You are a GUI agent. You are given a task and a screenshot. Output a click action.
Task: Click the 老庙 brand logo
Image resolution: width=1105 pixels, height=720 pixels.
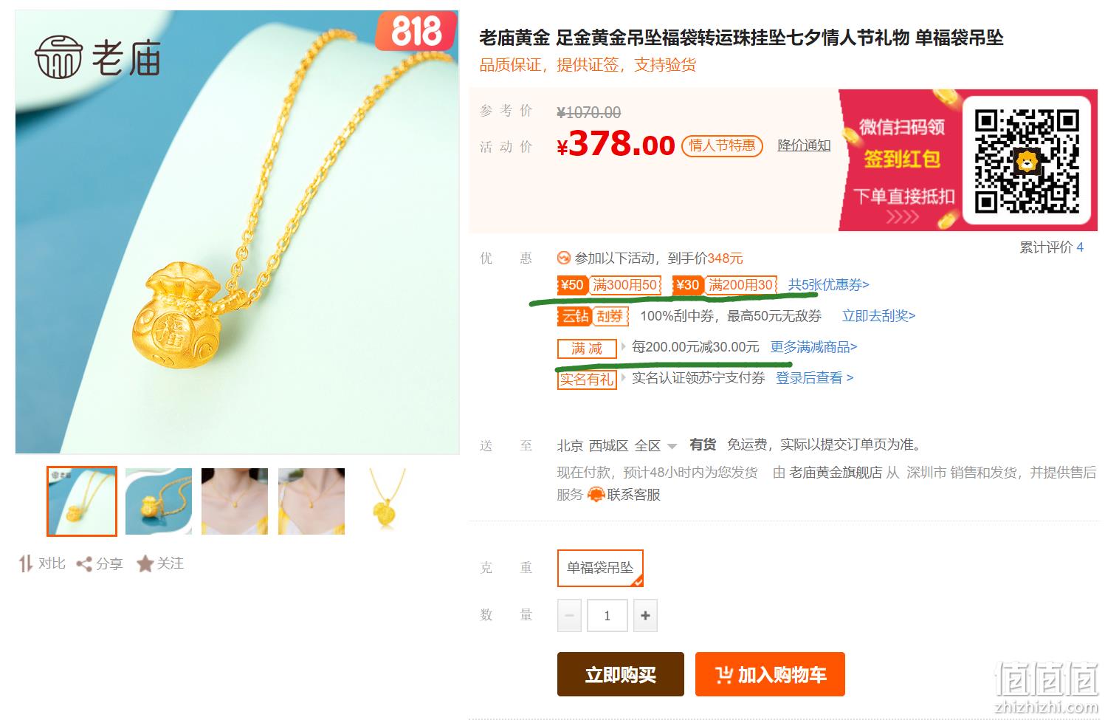click(98, 57)
